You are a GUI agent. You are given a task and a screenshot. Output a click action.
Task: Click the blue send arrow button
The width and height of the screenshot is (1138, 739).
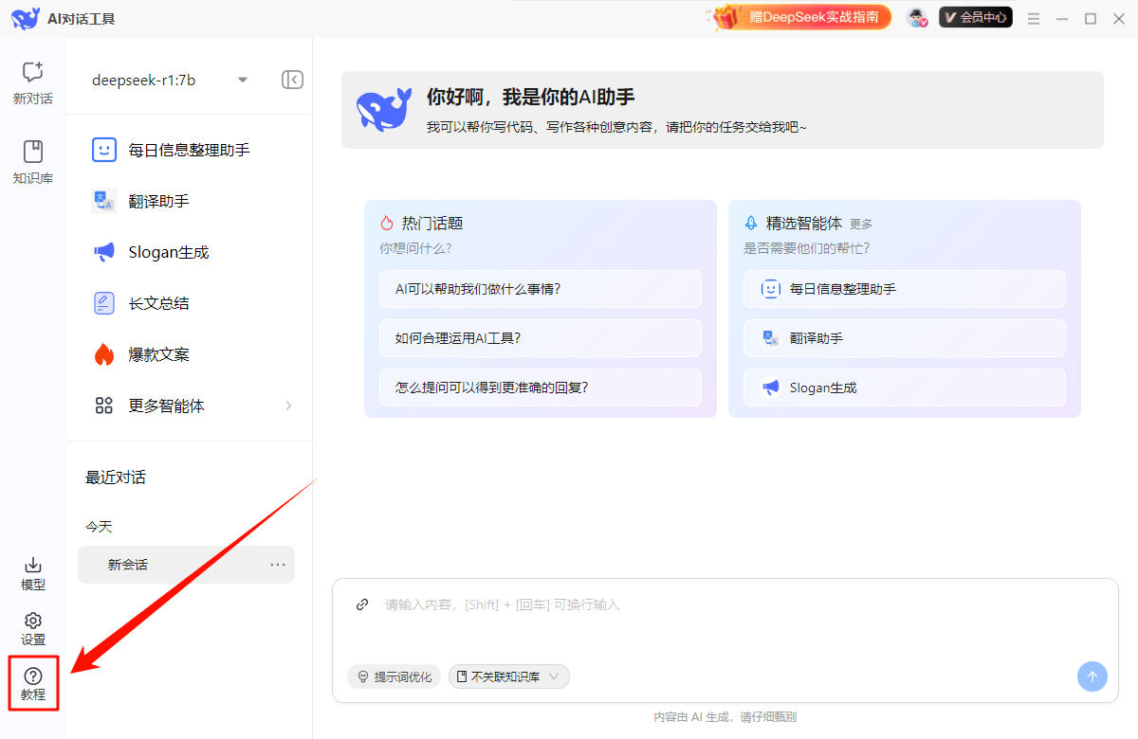[x=1092, y=676]
